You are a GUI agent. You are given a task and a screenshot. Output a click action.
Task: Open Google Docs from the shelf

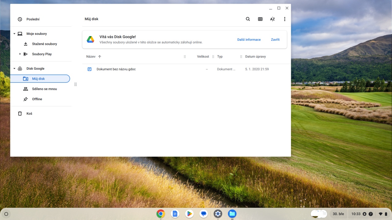pyautogui.click(x=175, y=214)
